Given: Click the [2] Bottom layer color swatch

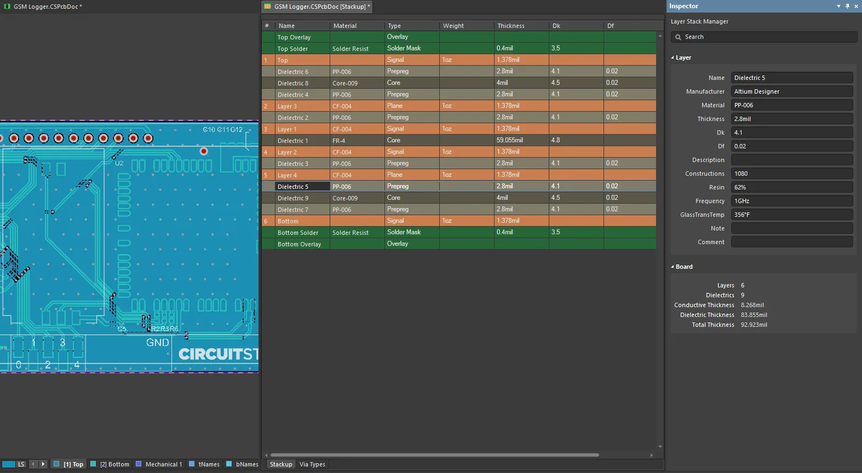Looking at the screenshot, I should pos(93,464).
